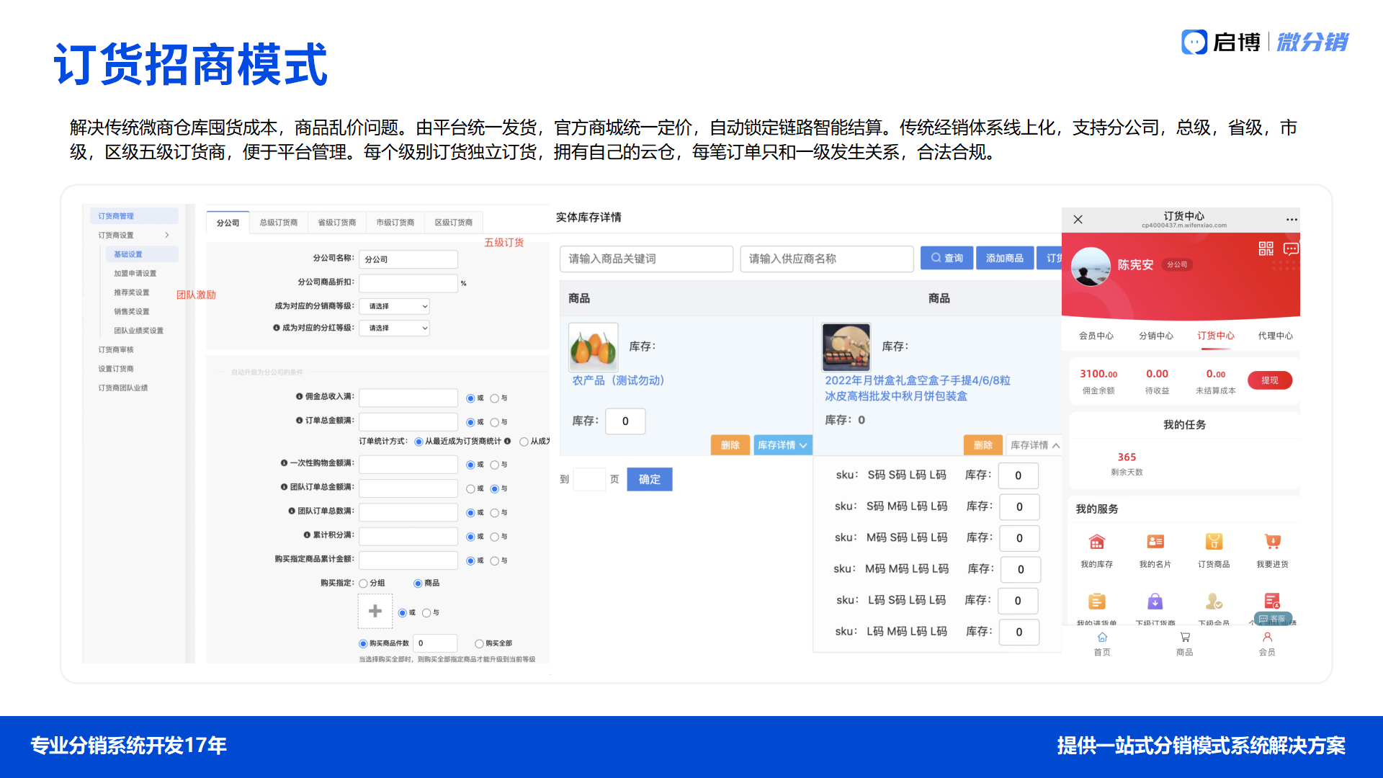Expand 库存详情 for 农产品 item
Screen dimensions: 1383x778
782,445
